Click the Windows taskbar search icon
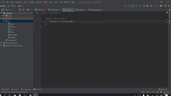The image size is (171, 96). [5, 95]
